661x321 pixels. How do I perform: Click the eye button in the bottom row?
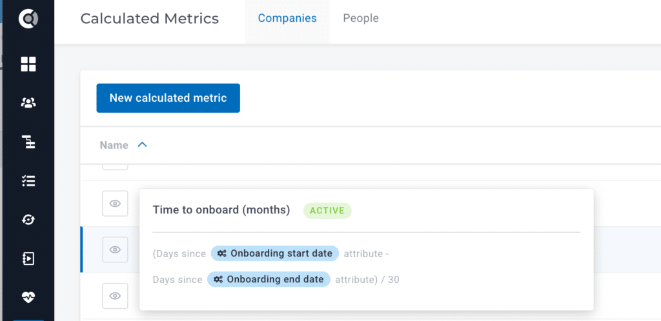click(x=115, y=296)
